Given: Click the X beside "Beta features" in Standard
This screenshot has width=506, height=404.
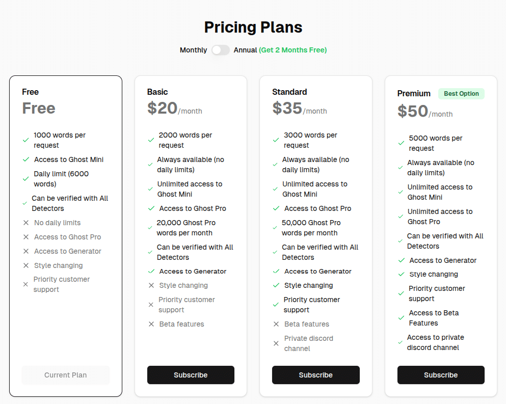Looking at the screenshot, I should [x=276, y=324].
